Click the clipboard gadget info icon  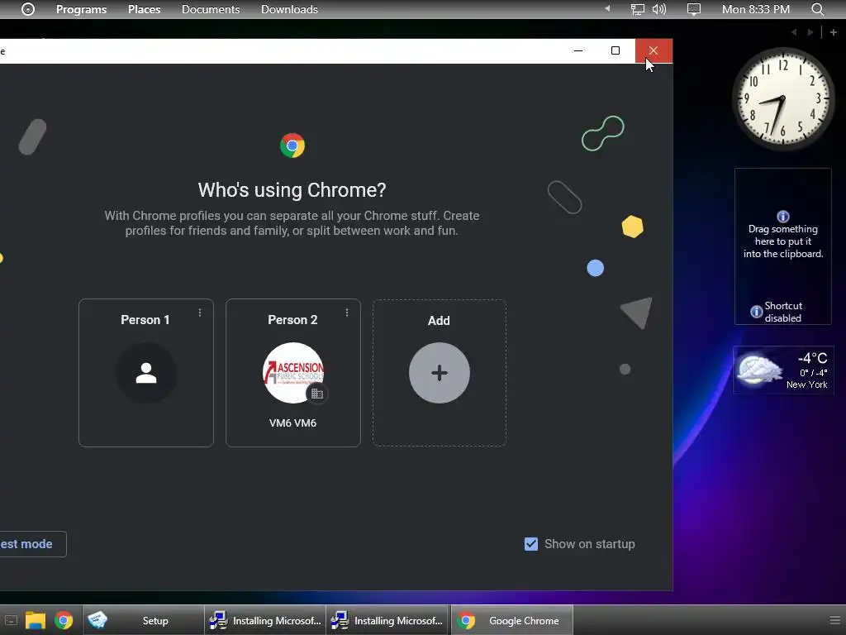coord(783,217)
